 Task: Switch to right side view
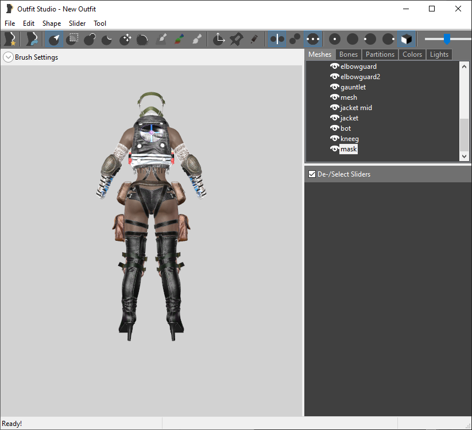(x=388, y=39)
